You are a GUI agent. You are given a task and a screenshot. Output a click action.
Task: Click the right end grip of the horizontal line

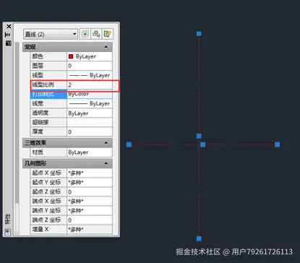(x=278, y=145)
